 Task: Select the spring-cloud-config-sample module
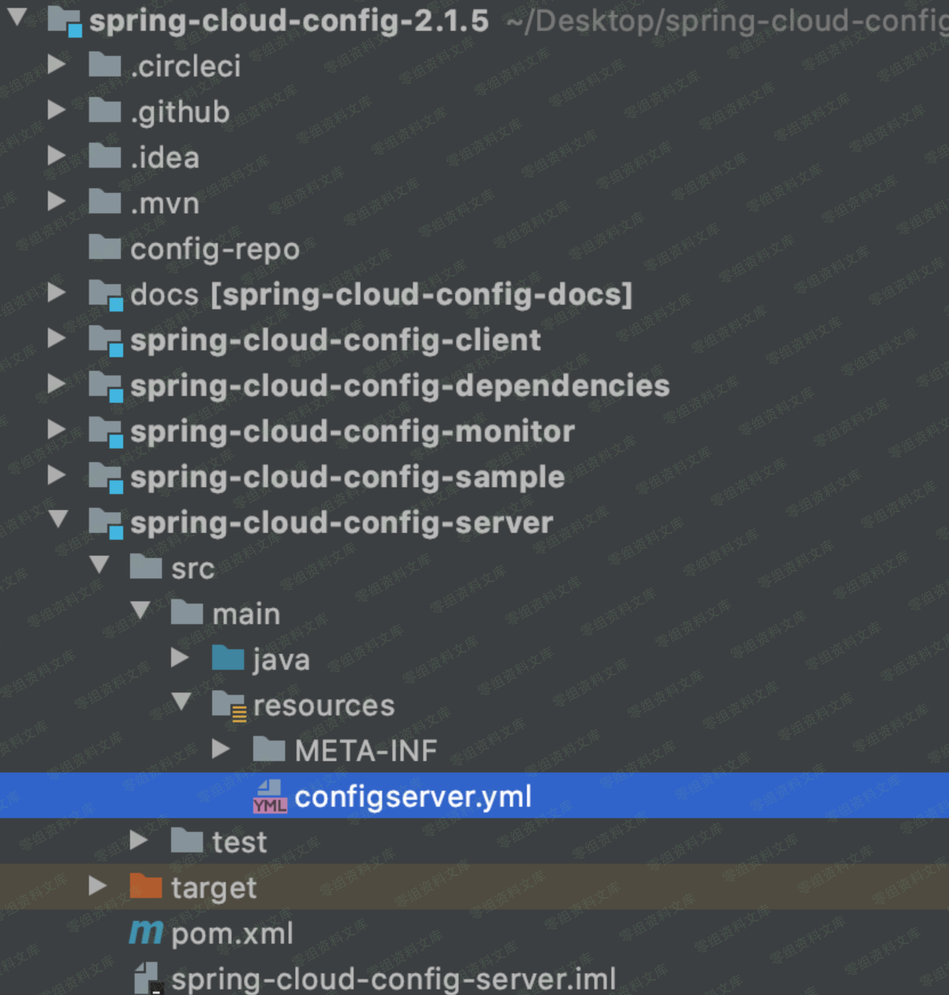(347, 477)
